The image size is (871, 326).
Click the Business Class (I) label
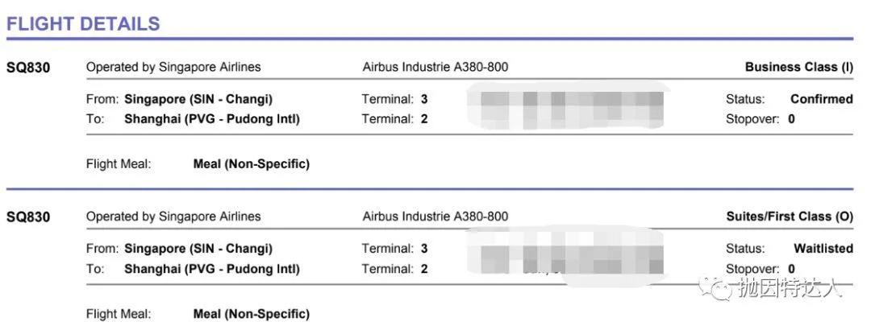coord(798,67)
